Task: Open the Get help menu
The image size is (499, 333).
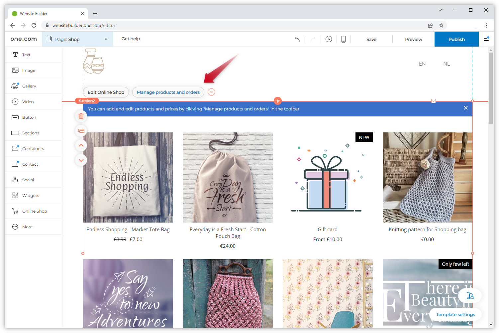Action: (131, 39)
